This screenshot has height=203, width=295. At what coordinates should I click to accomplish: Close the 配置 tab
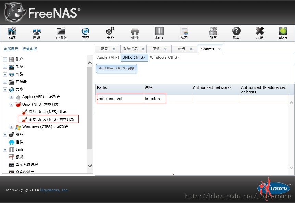114,49
